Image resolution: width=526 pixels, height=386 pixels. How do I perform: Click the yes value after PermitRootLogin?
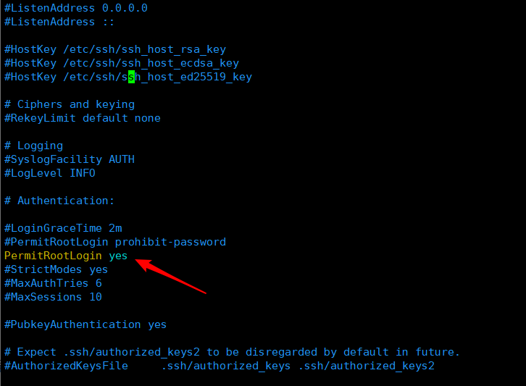click(x=118, y=256)
